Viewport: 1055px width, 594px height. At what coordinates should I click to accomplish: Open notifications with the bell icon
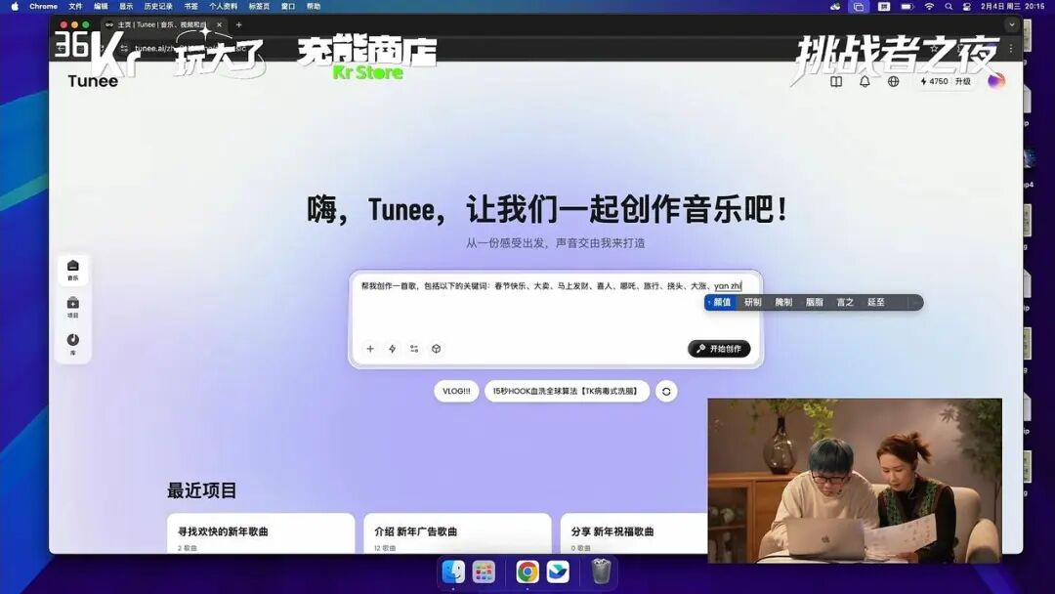coord(865,81)
